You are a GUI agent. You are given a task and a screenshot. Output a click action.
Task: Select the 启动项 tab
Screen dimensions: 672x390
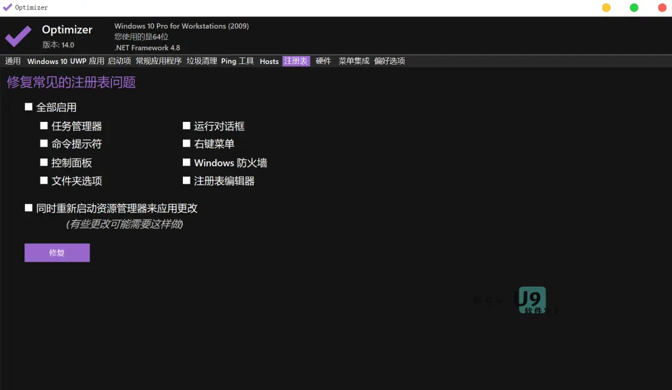119,61
